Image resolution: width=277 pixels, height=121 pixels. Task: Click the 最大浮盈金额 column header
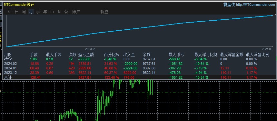pyautogui.click(x=232, y=55)
